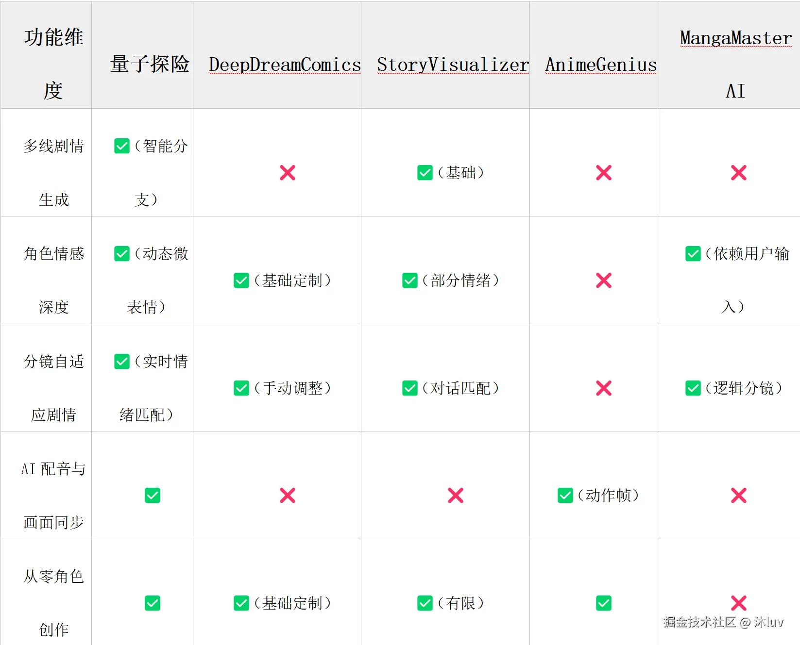
Task: Select the DeepDreamComics column header
Action: point(285,65)
